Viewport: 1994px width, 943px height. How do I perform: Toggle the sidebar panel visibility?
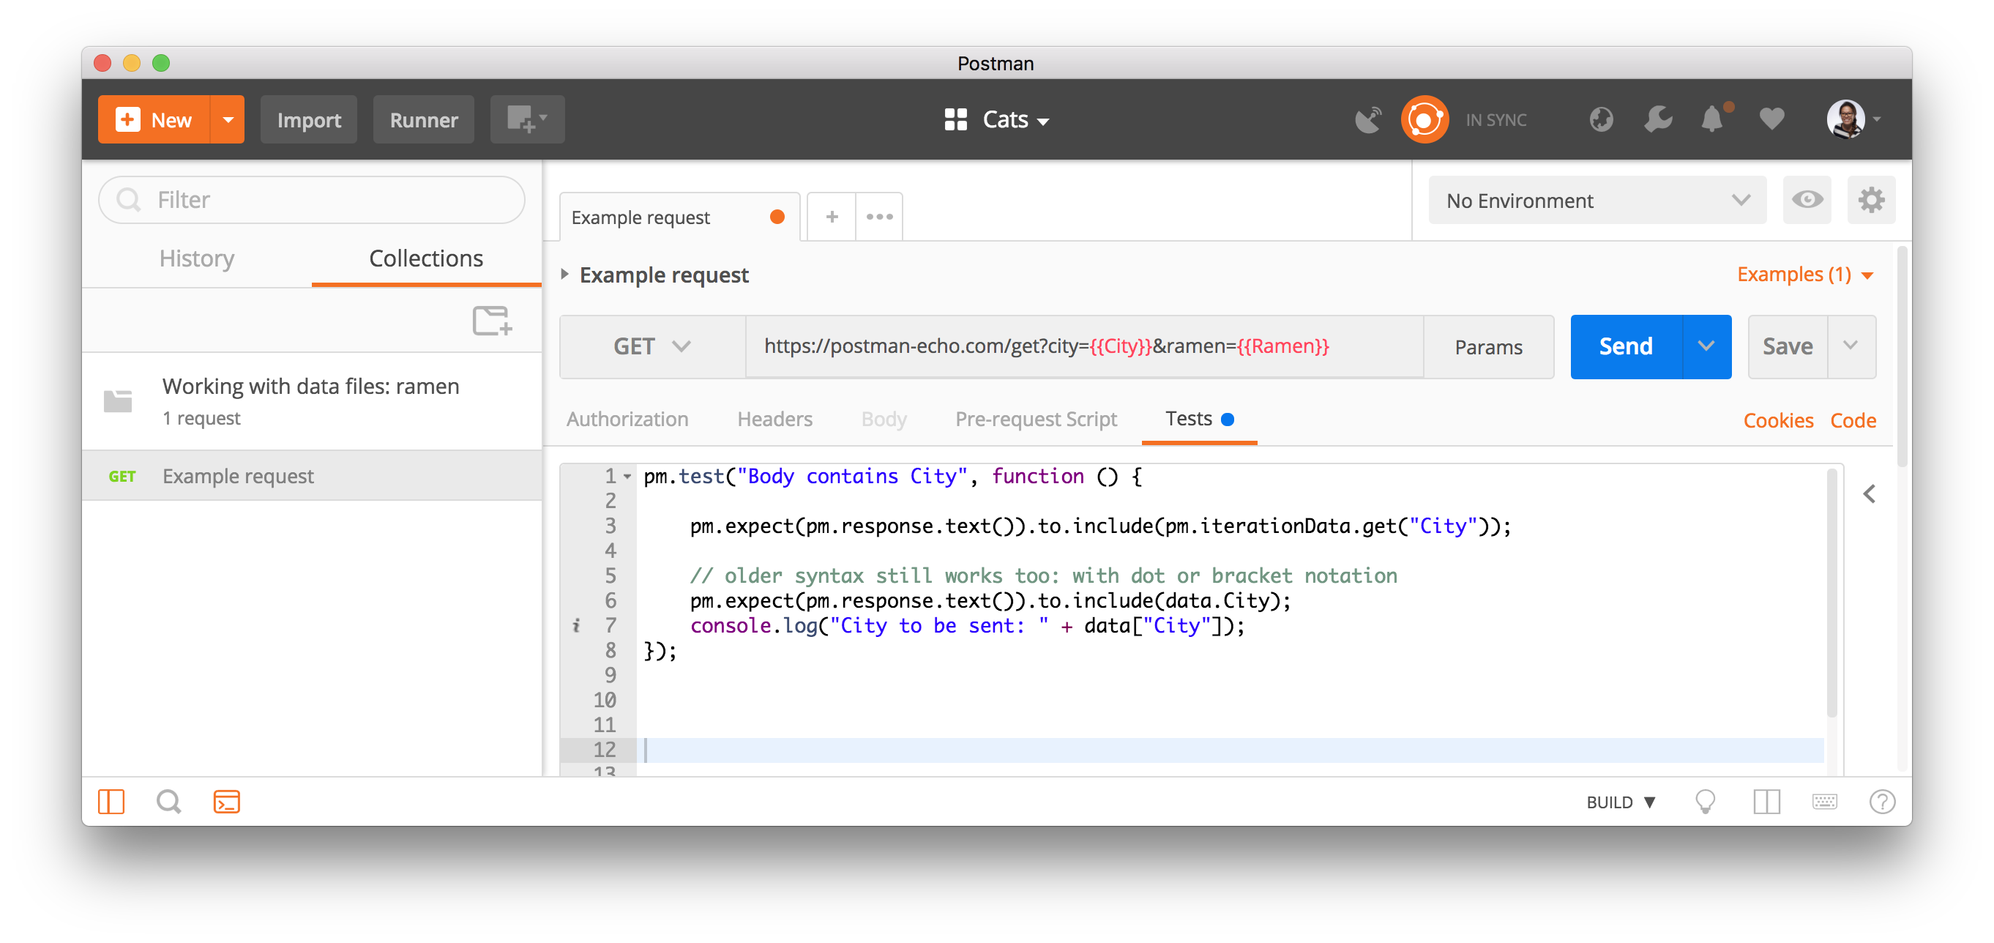pyautogui.click(x=111, y=802)
